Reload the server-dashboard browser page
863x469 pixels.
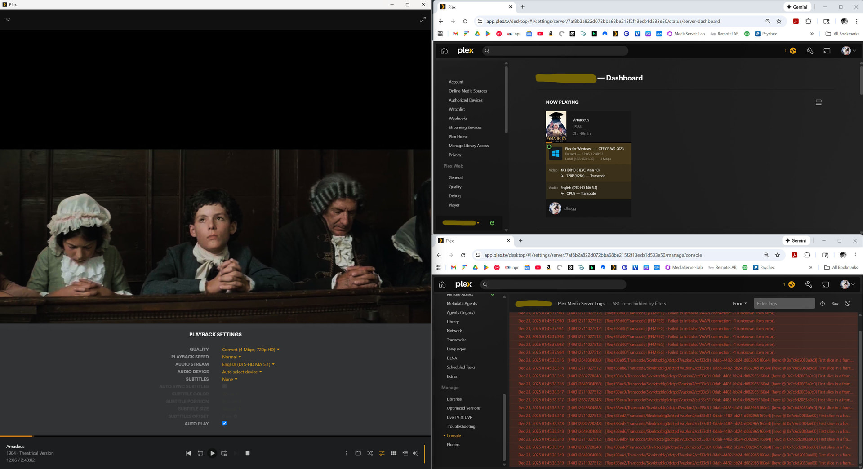(465, 22)
